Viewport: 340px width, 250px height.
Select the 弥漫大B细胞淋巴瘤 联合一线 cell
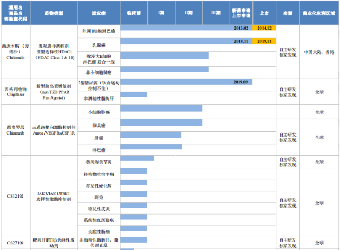(99, 59)
